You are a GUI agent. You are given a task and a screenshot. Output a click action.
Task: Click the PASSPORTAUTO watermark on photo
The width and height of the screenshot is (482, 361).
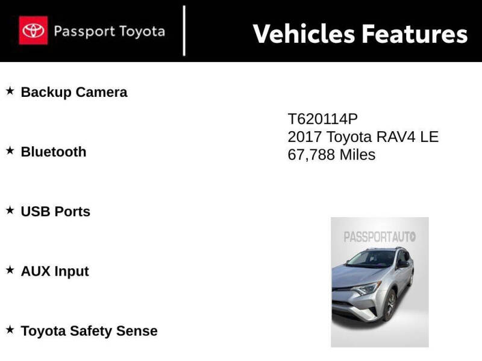click(x=380, y=237)
